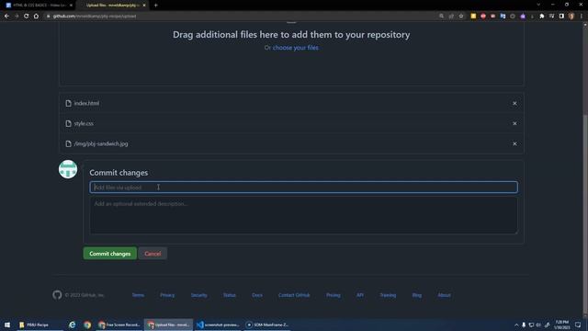
Task: Open a new browser tab
Action: click(x=155, y=6)
